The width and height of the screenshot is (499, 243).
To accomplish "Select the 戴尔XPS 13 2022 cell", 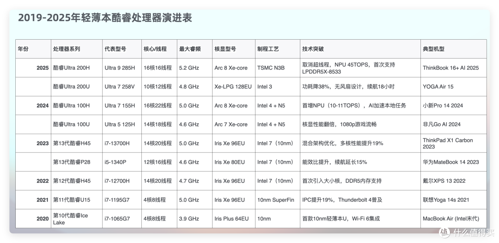I will coord(454,181).
